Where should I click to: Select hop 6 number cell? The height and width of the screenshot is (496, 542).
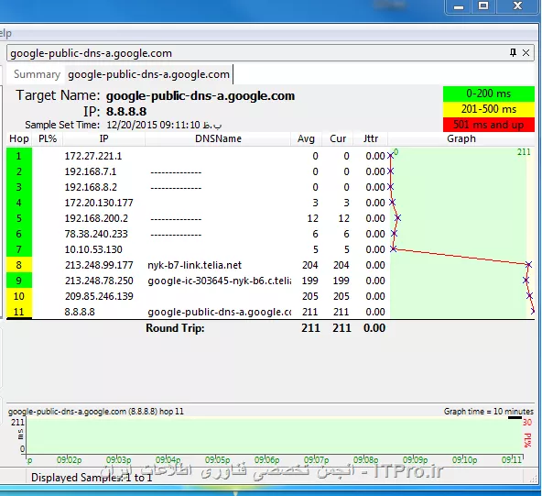point(19,234)
